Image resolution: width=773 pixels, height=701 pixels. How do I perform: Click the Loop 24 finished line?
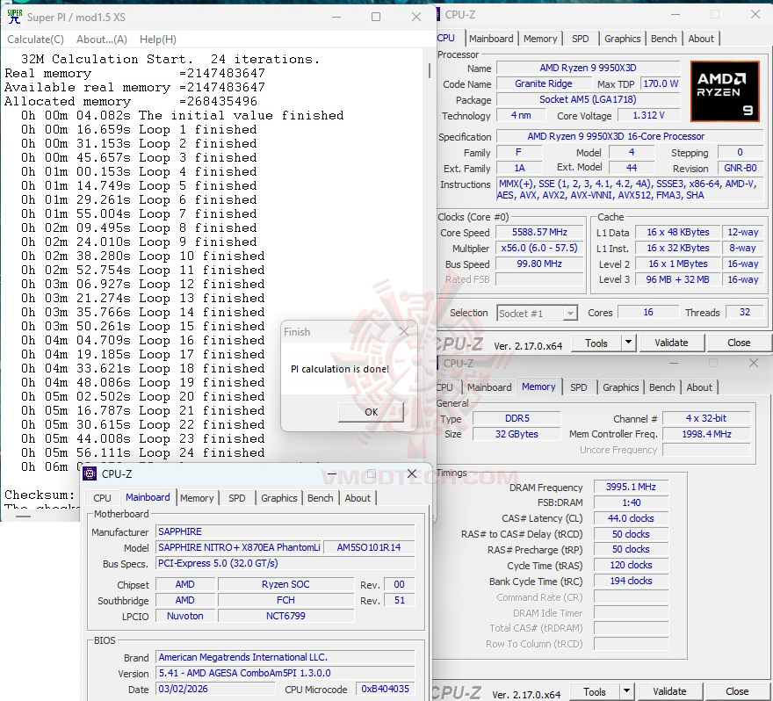click(x=142, y=452)
